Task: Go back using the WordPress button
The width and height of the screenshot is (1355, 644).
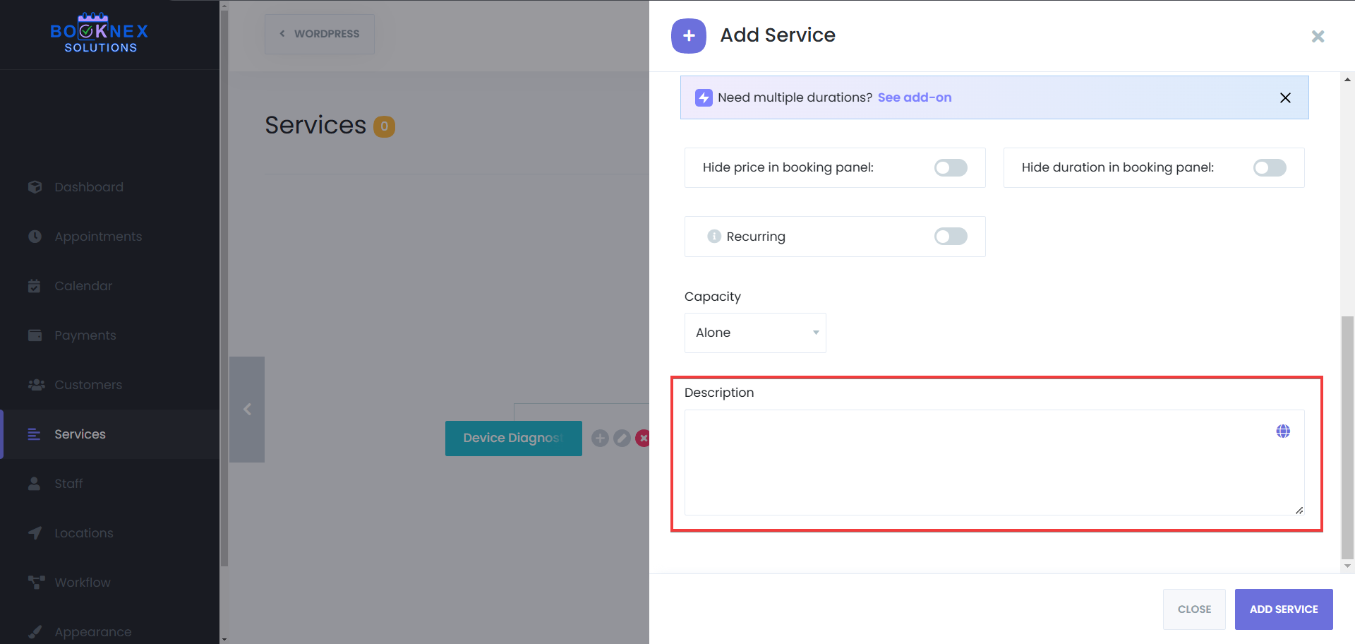Action: click(320, 34)
